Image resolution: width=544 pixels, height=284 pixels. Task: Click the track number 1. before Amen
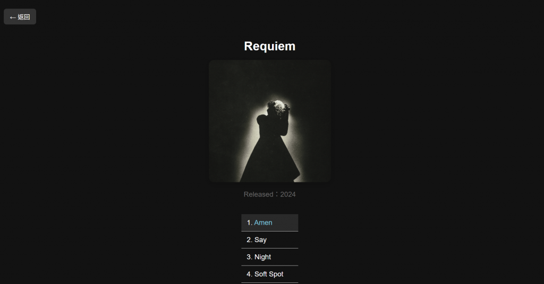(250, 223)
